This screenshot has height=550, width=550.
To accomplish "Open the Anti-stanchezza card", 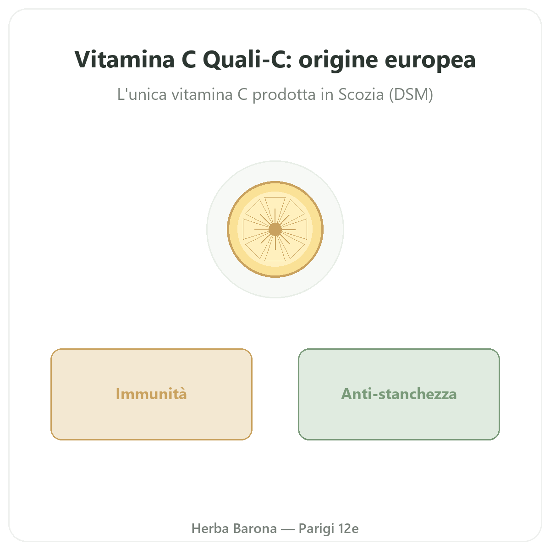I will point(399,394).
